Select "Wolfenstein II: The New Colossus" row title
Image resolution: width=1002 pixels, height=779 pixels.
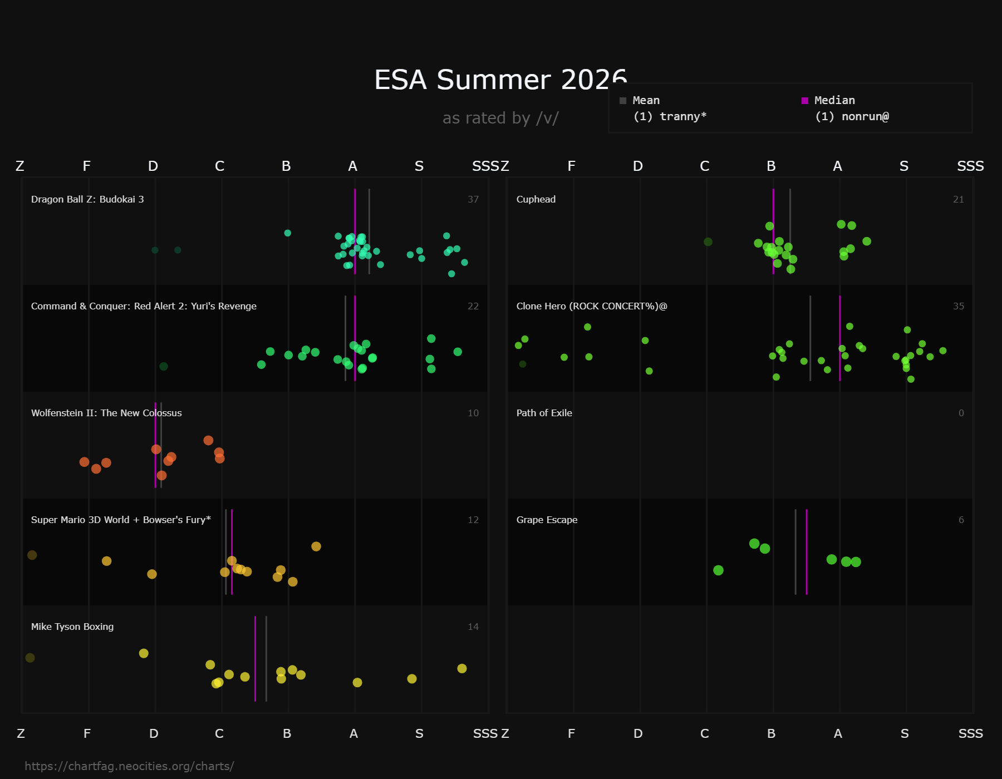106,413
